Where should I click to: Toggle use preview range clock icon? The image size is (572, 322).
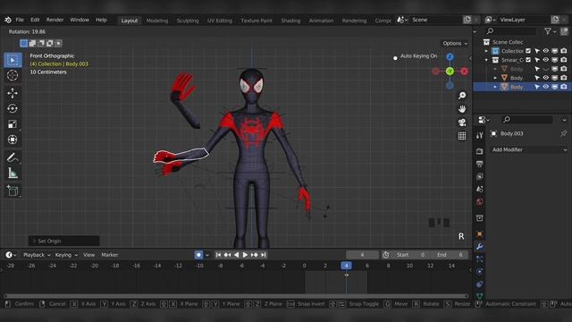(385, 255)
